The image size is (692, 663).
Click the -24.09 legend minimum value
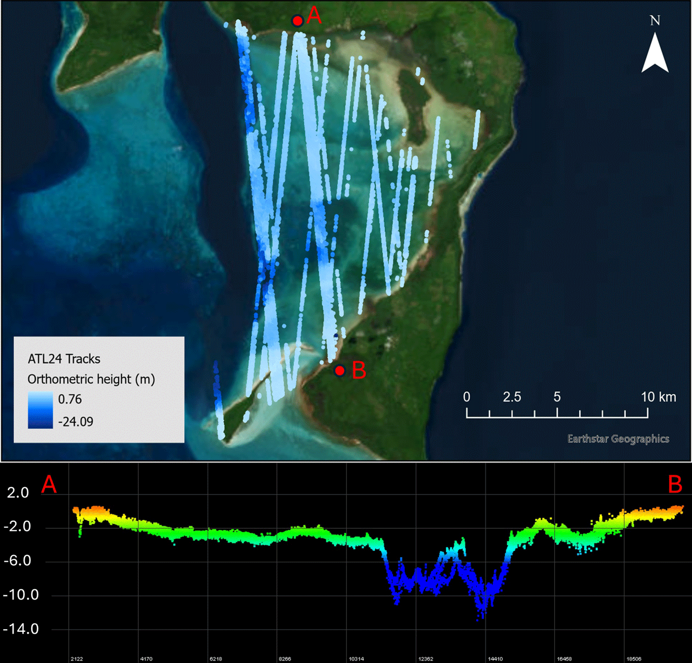pos(75,422)
